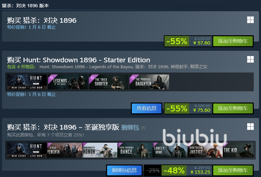Image resolution: width=261 pixels, height=177 pixels.
Task: Open Northern Justice DLC thumbnail
Action: tap(205, 150)
